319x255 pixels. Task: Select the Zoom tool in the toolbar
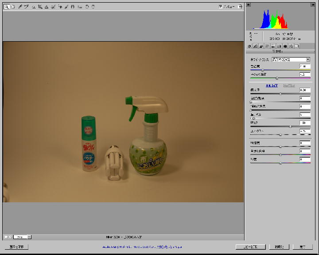[6, 7]
